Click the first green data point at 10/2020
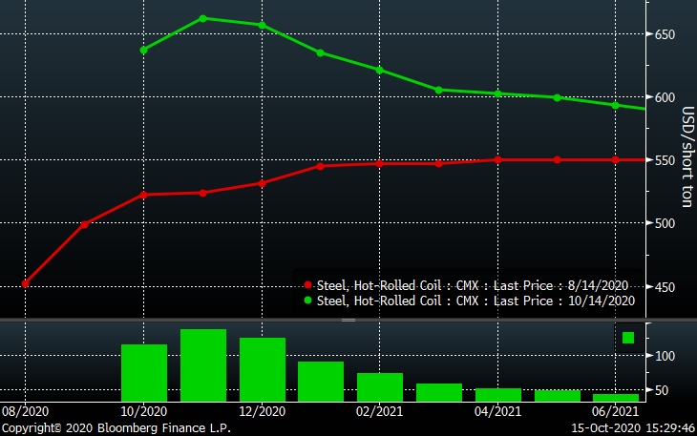This screenshot has height=436, width=697. 144,50
